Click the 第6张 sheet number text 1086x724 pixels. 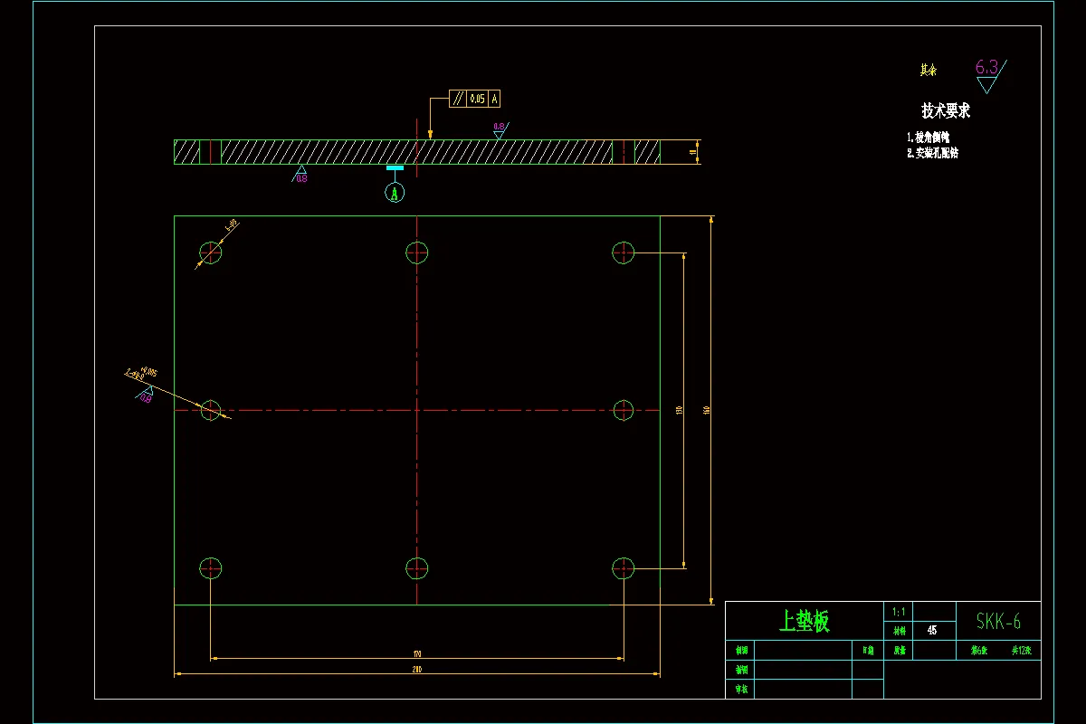(979, 650)
